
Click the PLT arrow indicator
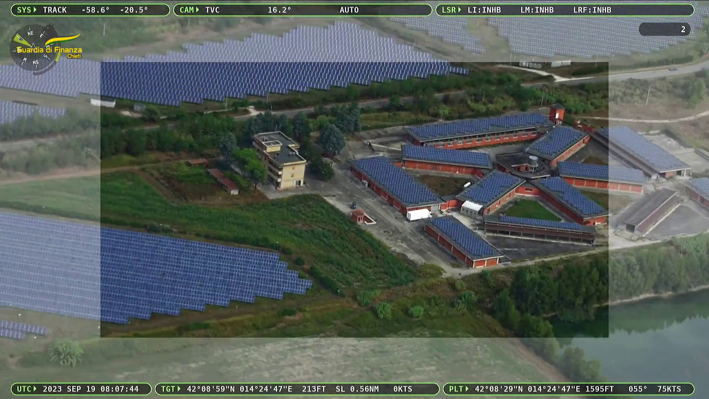(x=467, y=389)
